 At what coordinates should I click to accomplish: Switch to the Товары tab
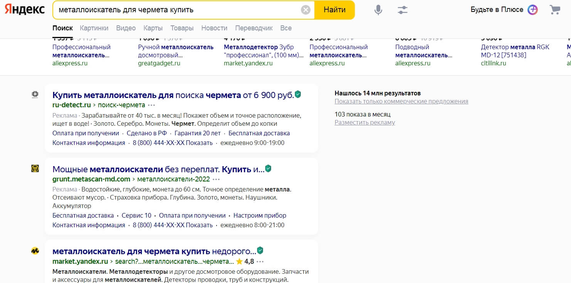coord(182,28)
